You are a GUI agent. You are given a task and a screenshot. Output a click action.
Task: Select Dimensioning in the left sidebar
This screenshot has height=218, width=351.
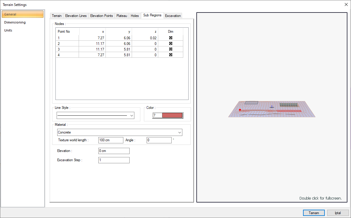[15, 22]
